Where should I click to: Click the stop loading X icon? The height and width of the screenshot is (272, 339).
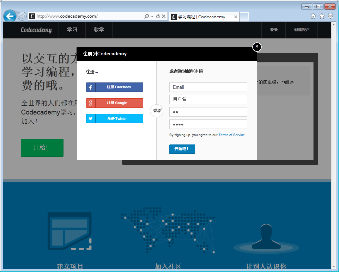coord(164,16)
